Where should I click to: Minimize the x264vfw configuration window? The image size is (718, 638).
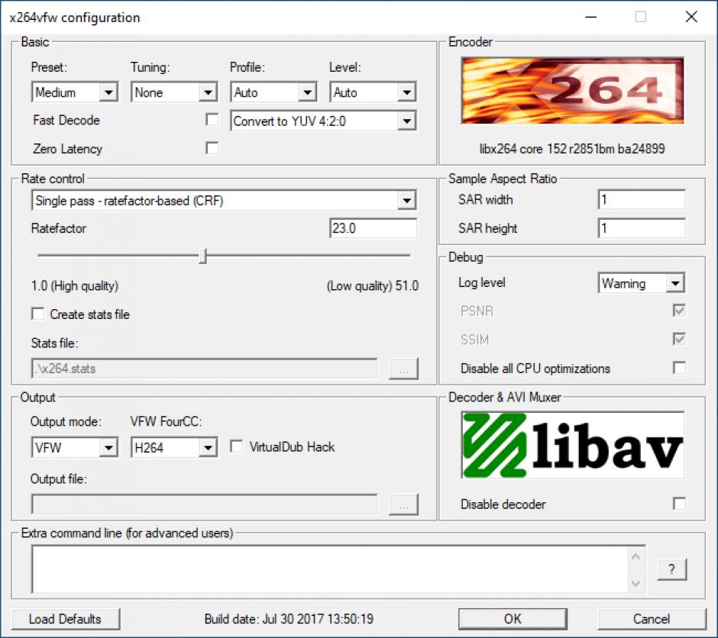(x=591, y=17)
